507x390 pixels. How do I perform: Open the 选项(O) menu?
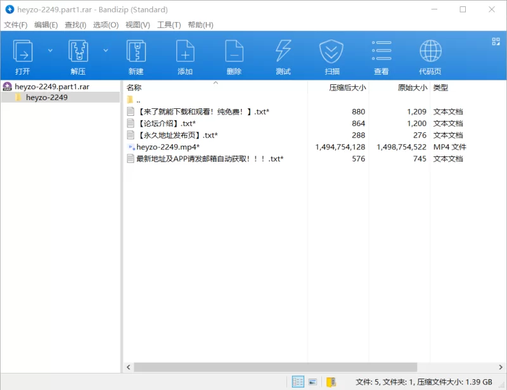click(106, 25)
